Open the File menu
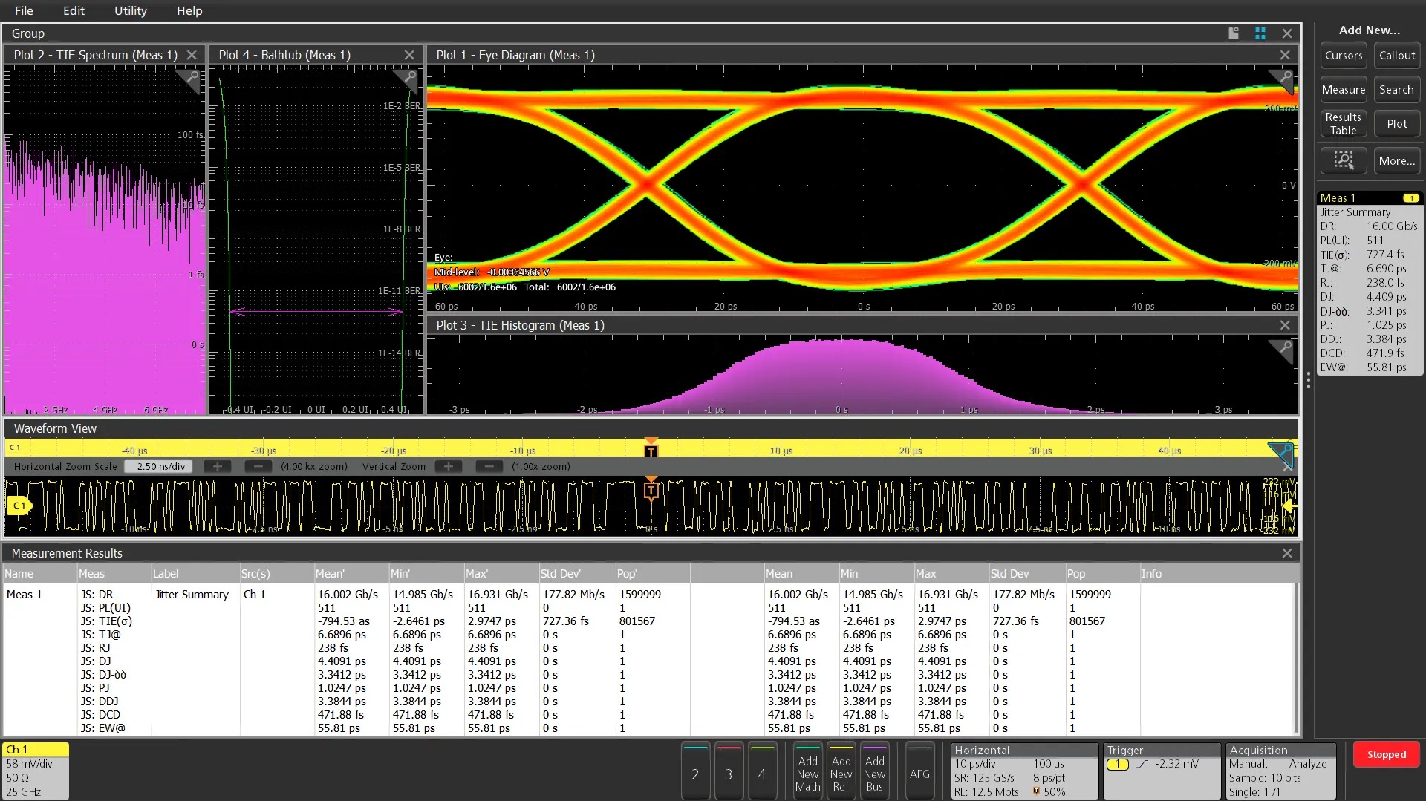The image size is (1426, 801). click(x=24, y=10)
